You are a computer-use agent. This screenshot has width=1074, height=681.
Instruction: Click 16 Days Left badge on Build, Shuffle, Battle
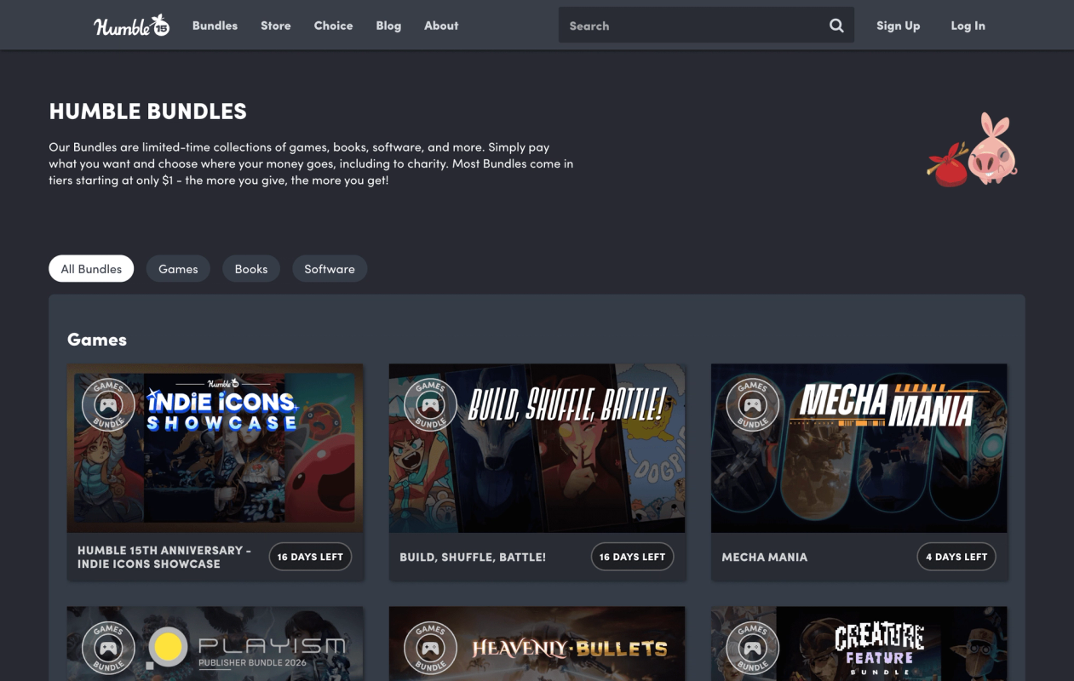[632, 557]
